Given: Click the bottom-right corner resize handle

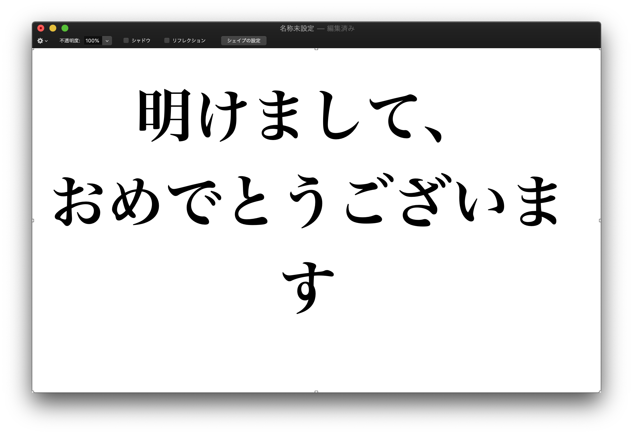Looking at the screenshot, I should point(600,392).
